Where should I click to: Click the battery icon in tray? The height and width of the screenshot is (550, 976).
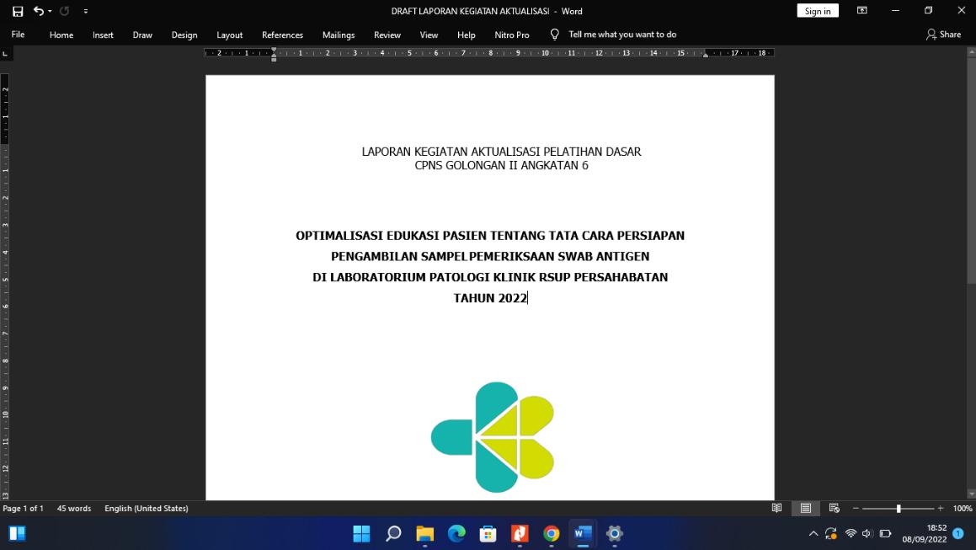(x=886, y=534)
